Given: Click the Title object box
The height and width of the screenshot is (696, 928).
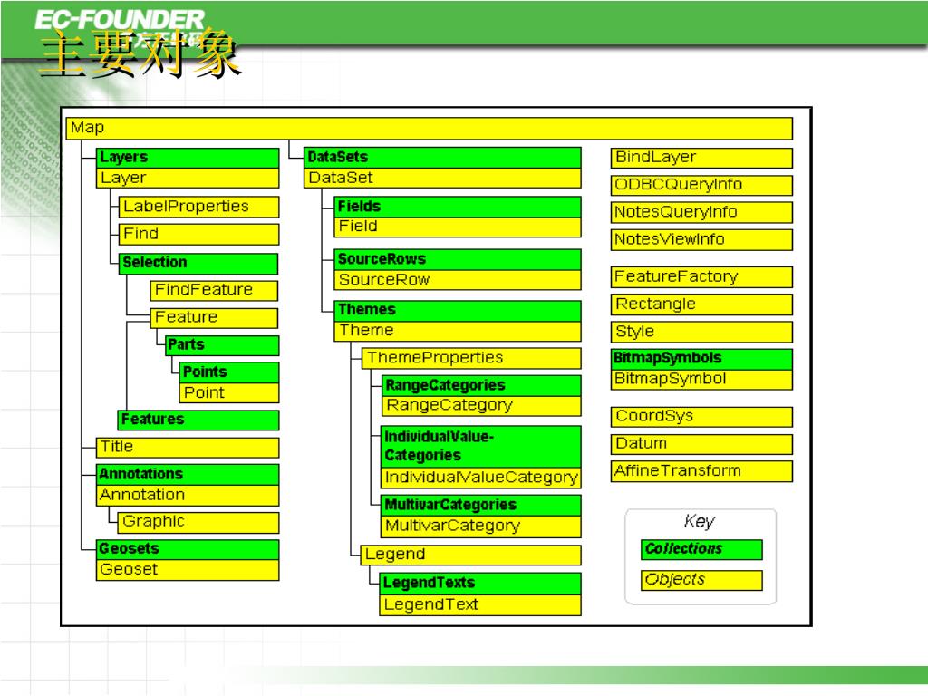Looking at the screenshot, I should tap(188, 448).
